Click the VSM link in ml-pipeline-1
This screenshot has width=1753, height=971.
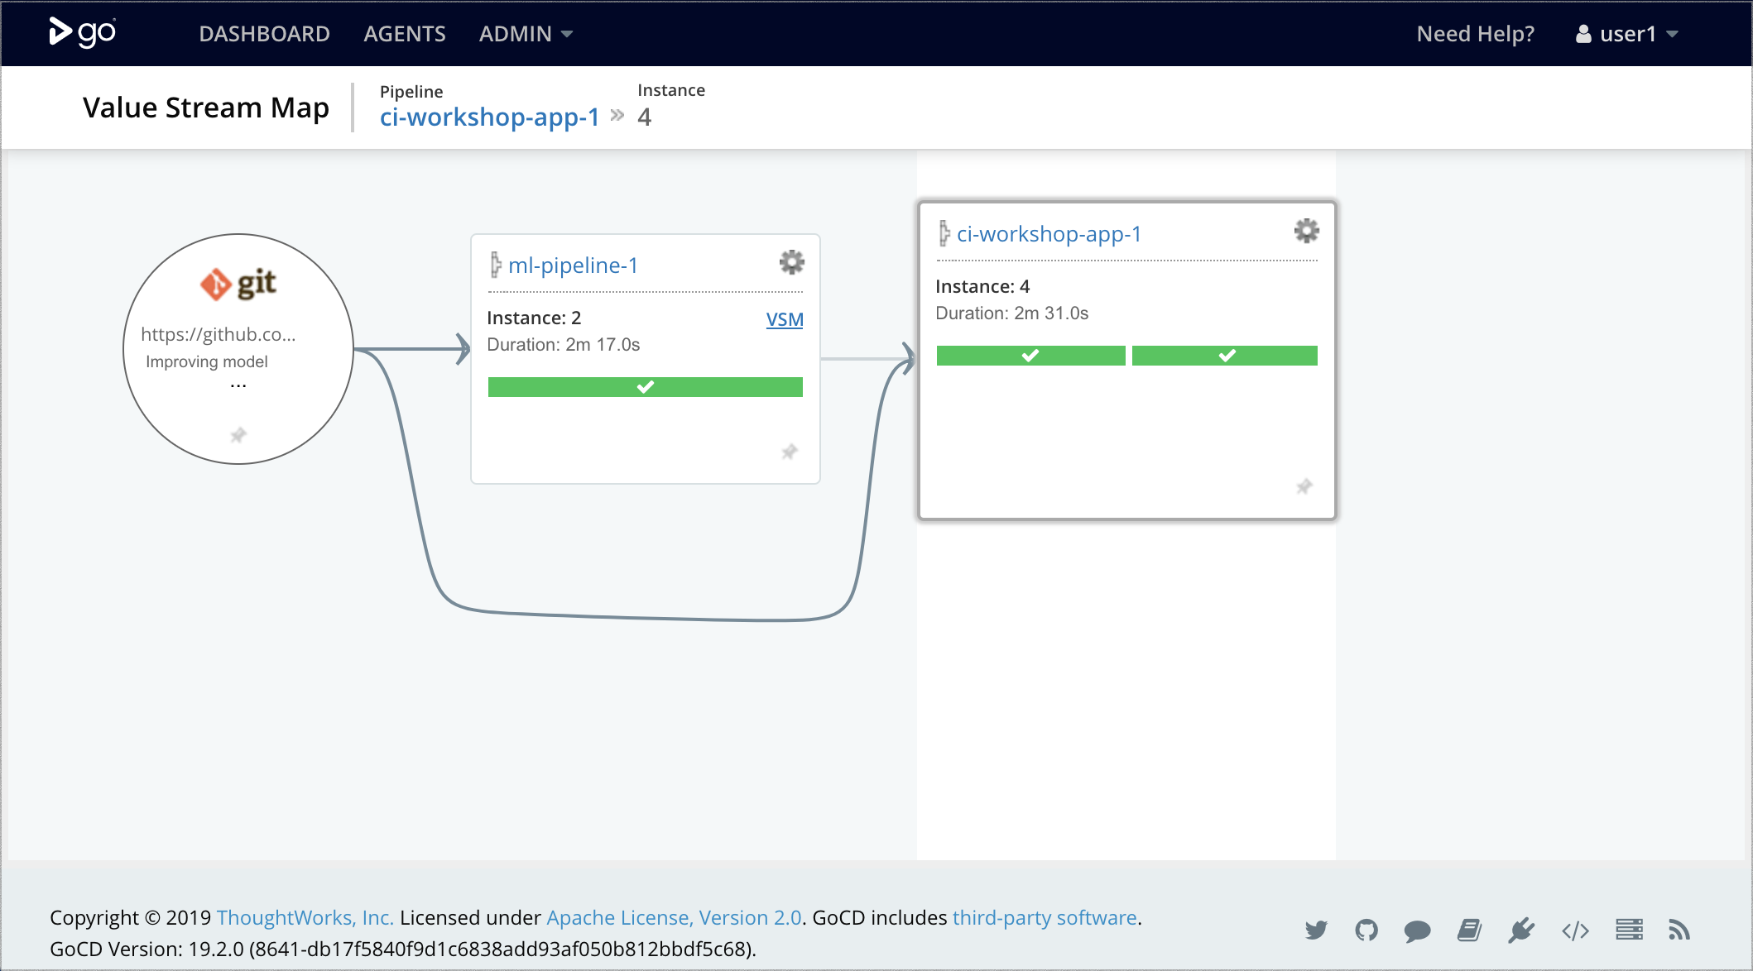tap(784, 319)
